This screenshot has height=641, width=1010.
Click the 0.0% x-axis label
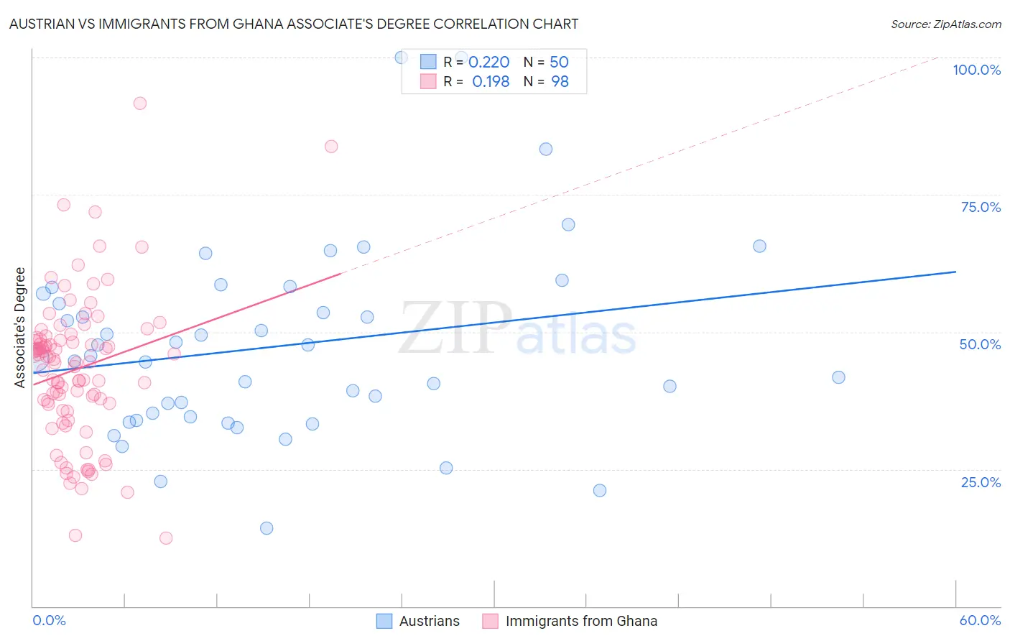[x=49, y=620]
